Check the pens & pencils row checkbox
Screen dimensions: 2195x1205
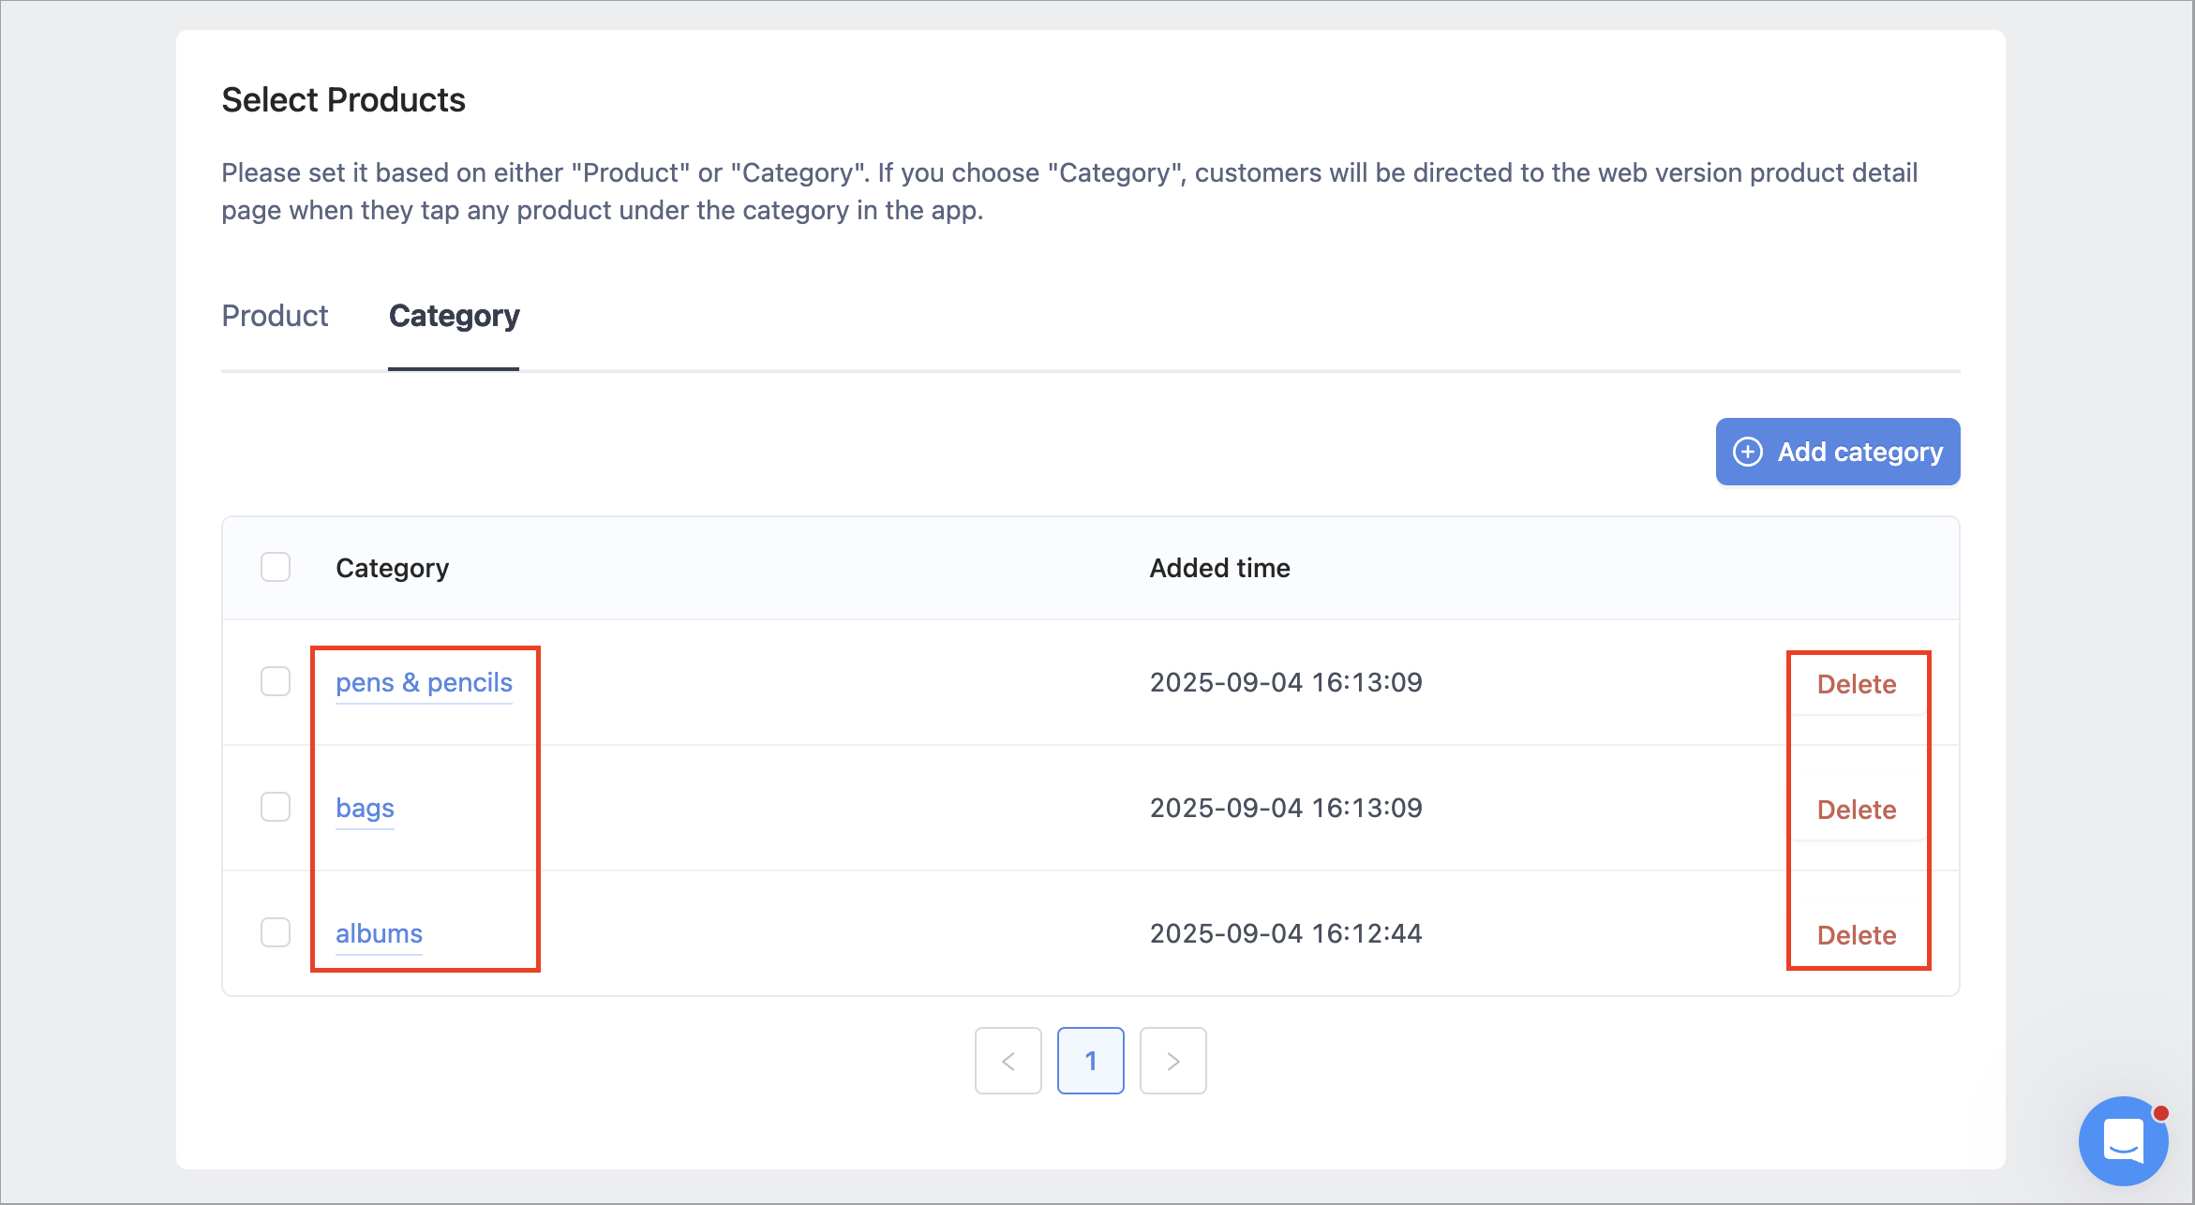(x=276, y=681)
